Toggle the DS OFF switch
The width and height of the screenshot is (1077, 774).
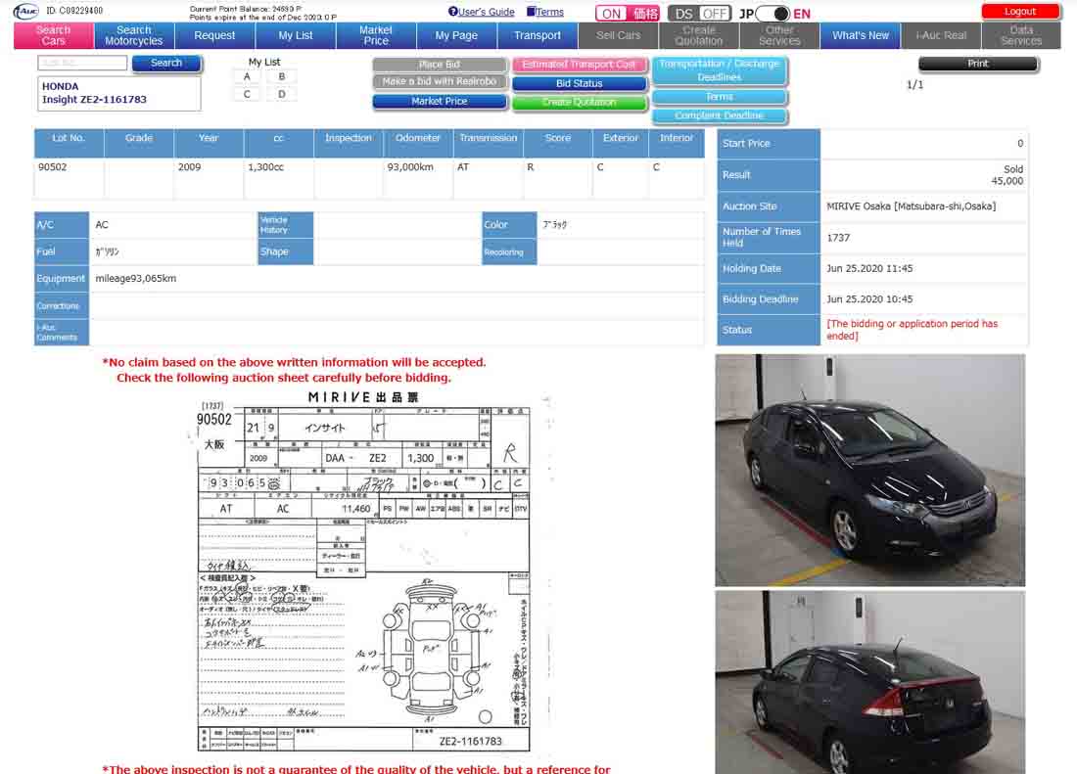coord(699,14)
